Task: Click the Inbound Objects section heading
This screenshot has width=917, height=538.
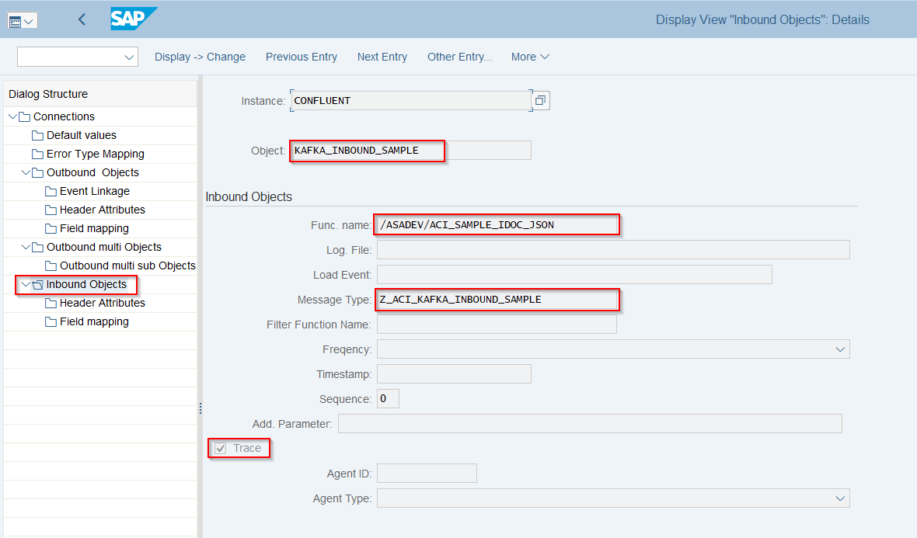Action: [249, 197]
